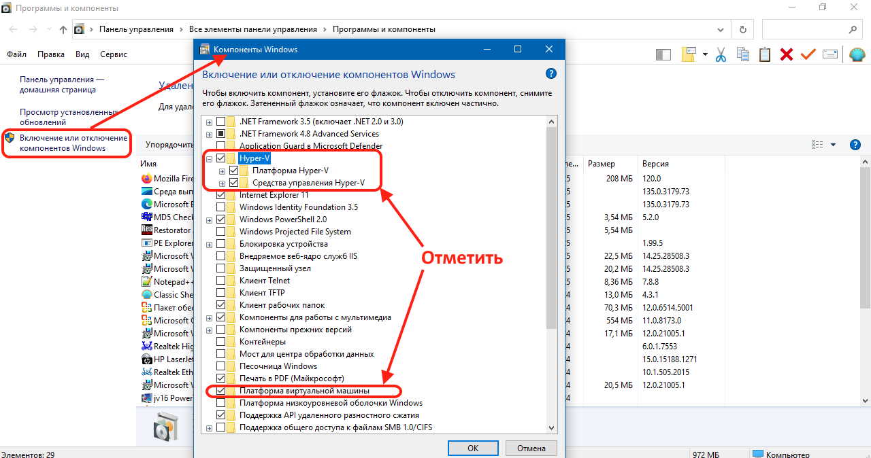The width and height of the screenshot is (871, 458).
Task: Open folder options toolbar icon
Action: pos(689,54)
